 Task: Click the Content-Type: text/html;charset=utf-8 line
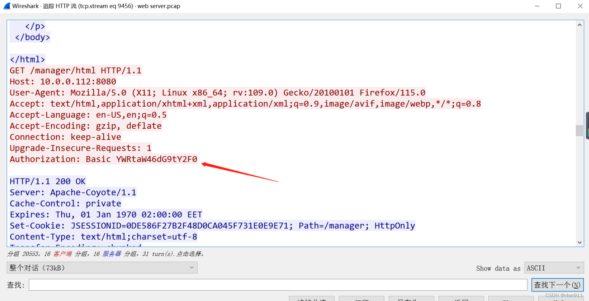pyautogui.click(x=103, y=237)
